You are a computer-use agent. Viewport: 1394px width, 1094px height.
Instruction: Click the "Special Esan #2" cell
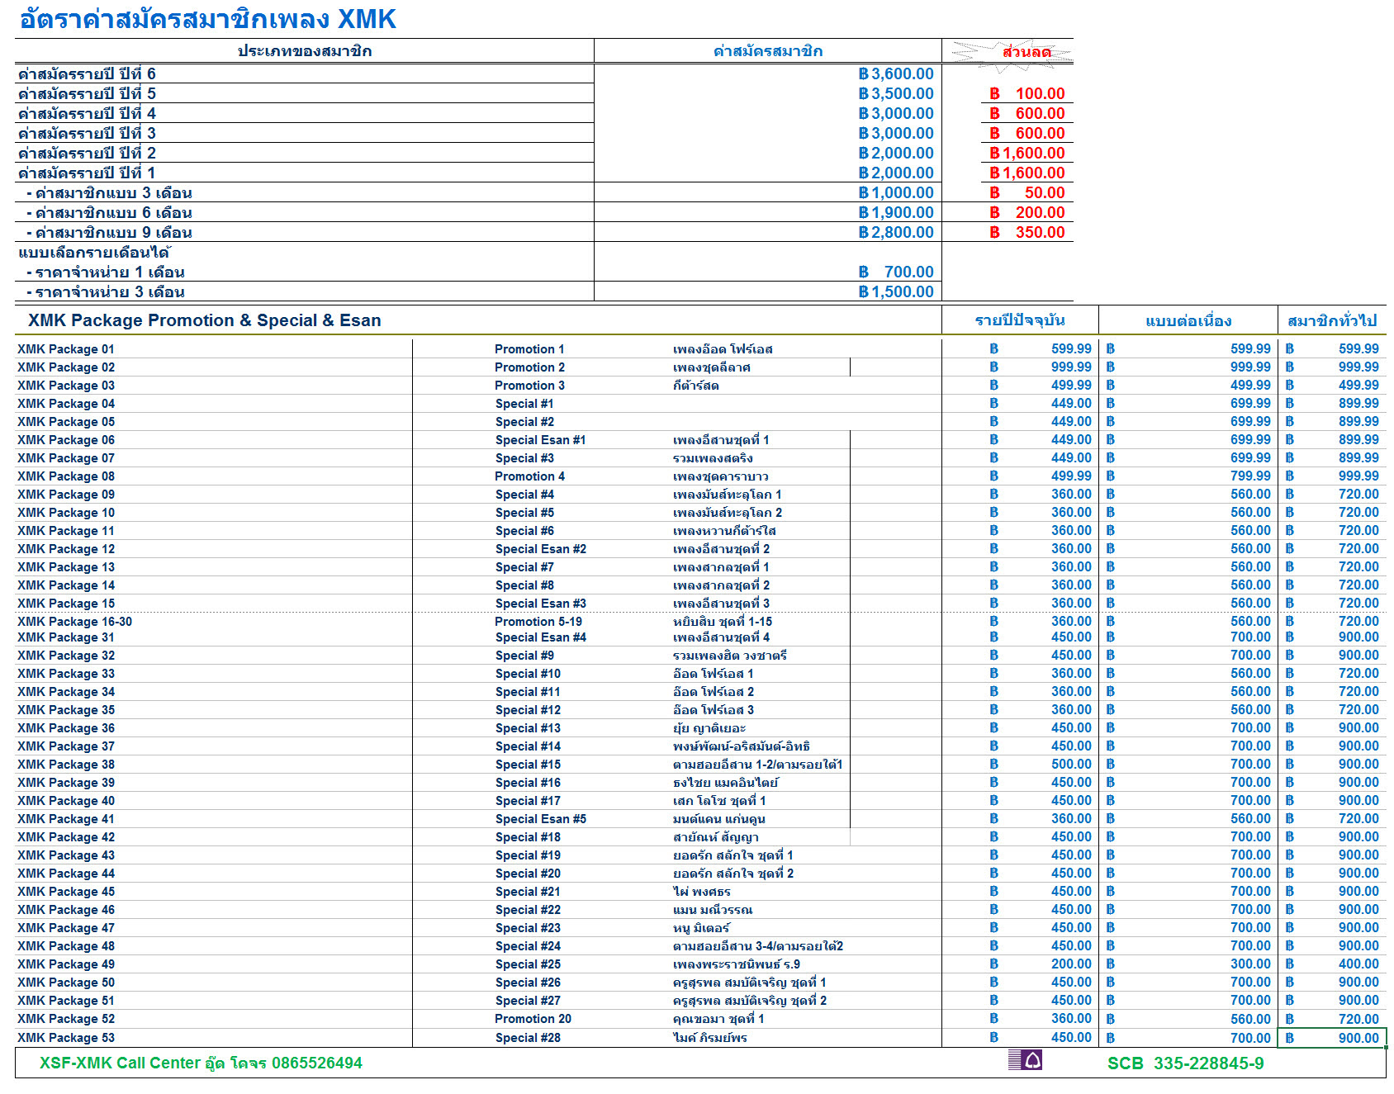540,549
